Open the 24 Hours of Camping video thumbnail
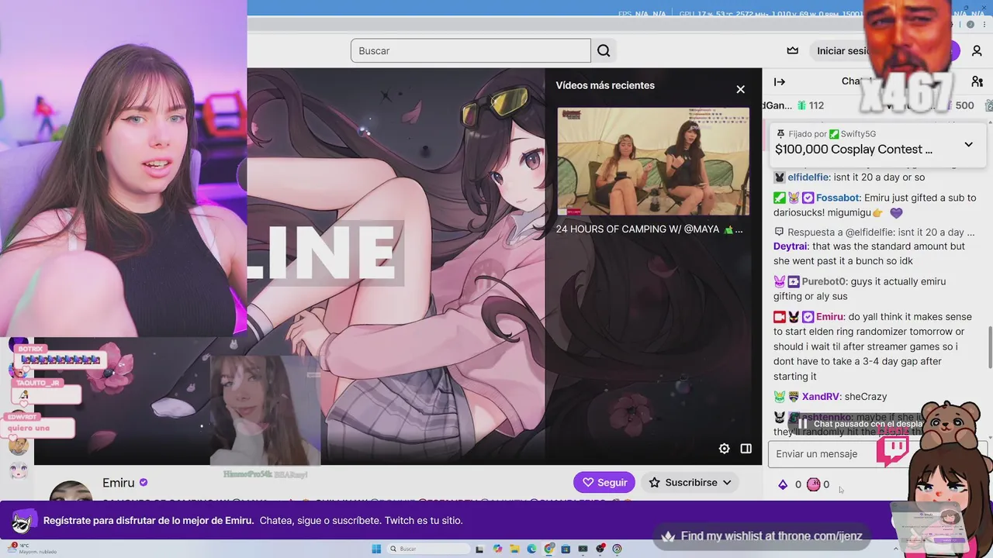This screenshot has width=993, height=558. coord(653,161)
